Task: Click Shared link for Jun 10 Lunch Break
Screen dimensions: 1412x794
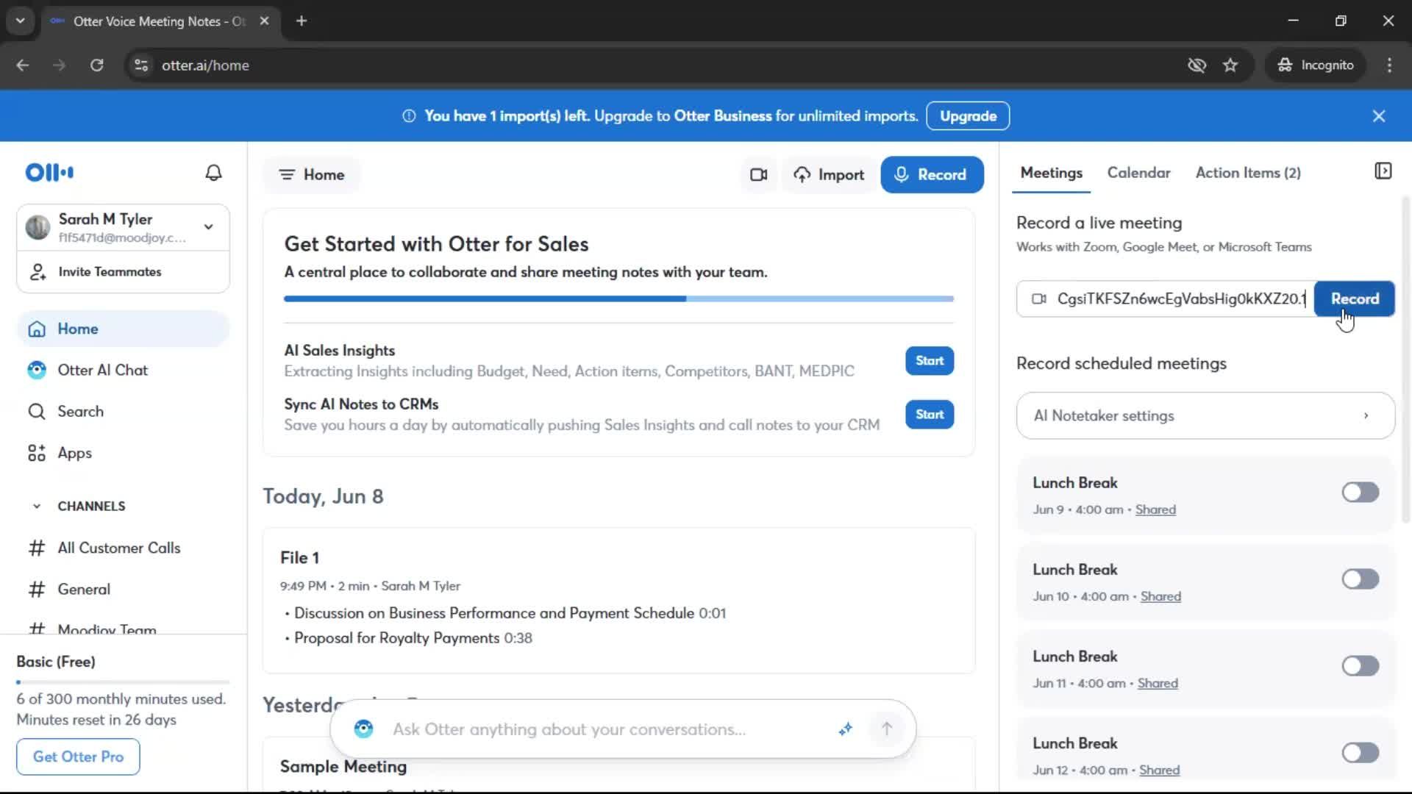Action: pos(1160,597)
